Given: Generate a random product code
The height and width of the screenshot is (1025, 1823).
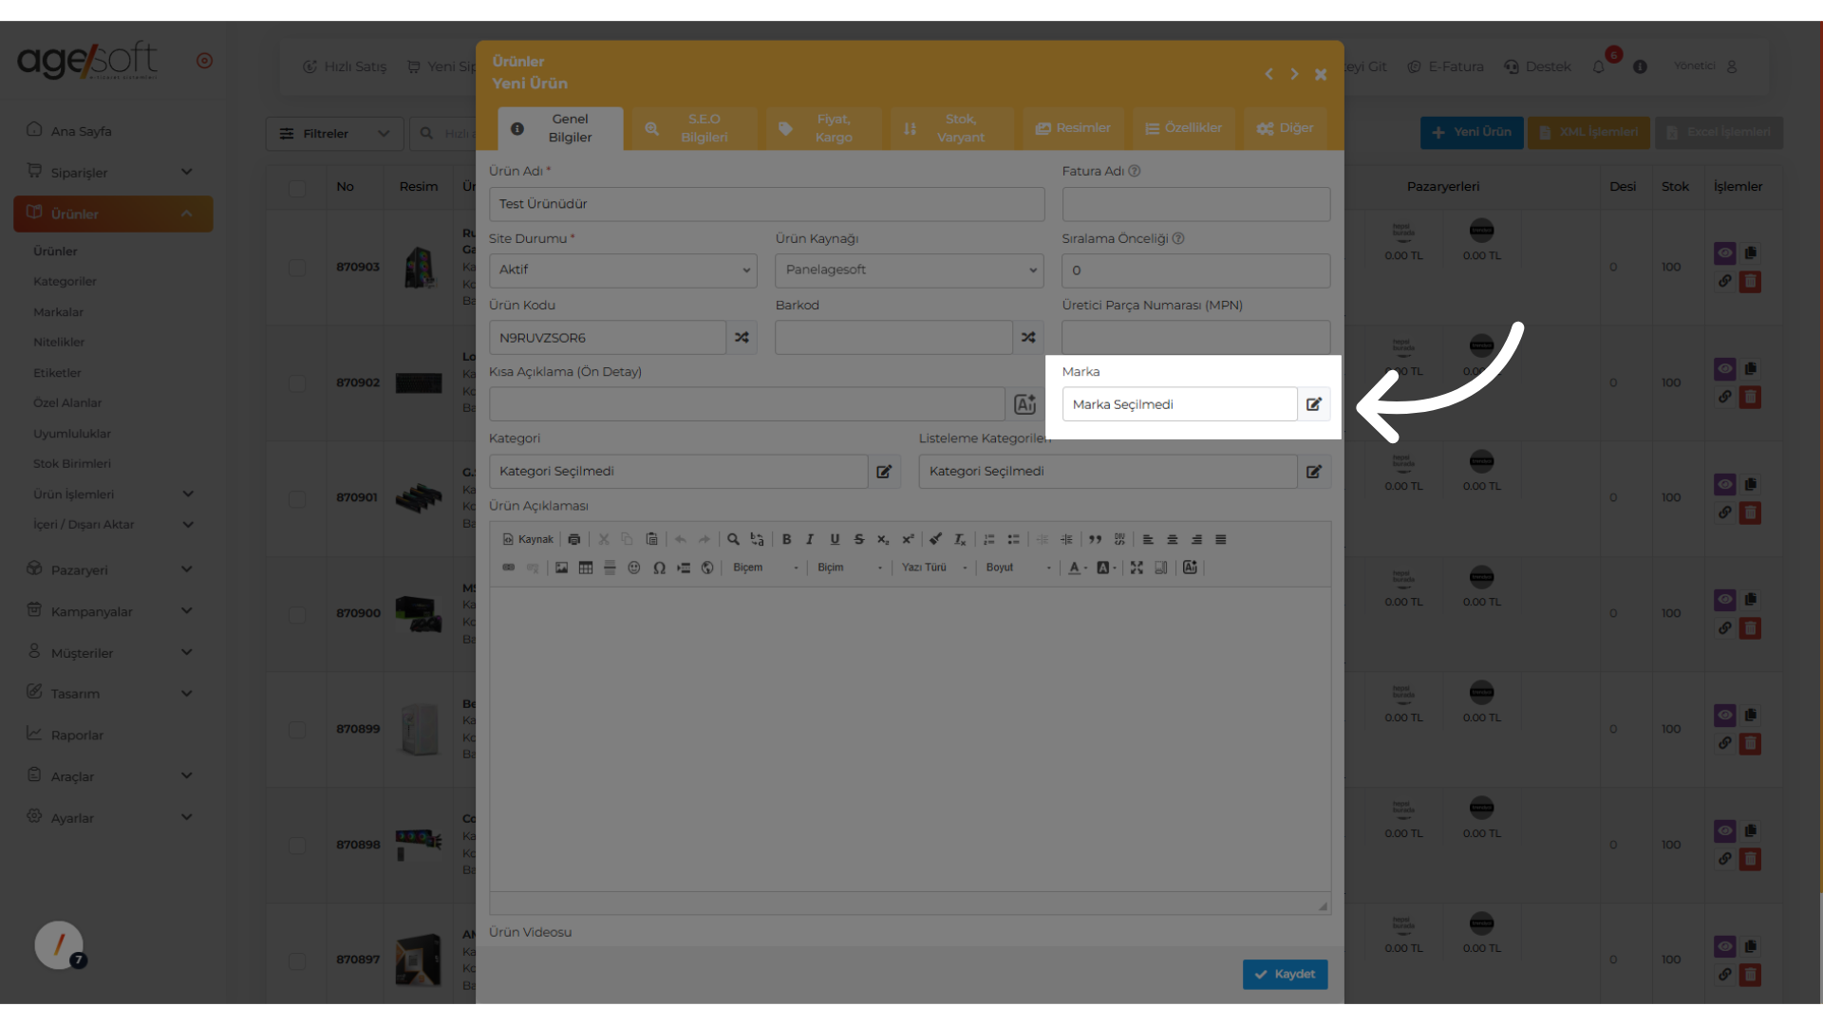Looking at the screenshot, I should [742, 337].
